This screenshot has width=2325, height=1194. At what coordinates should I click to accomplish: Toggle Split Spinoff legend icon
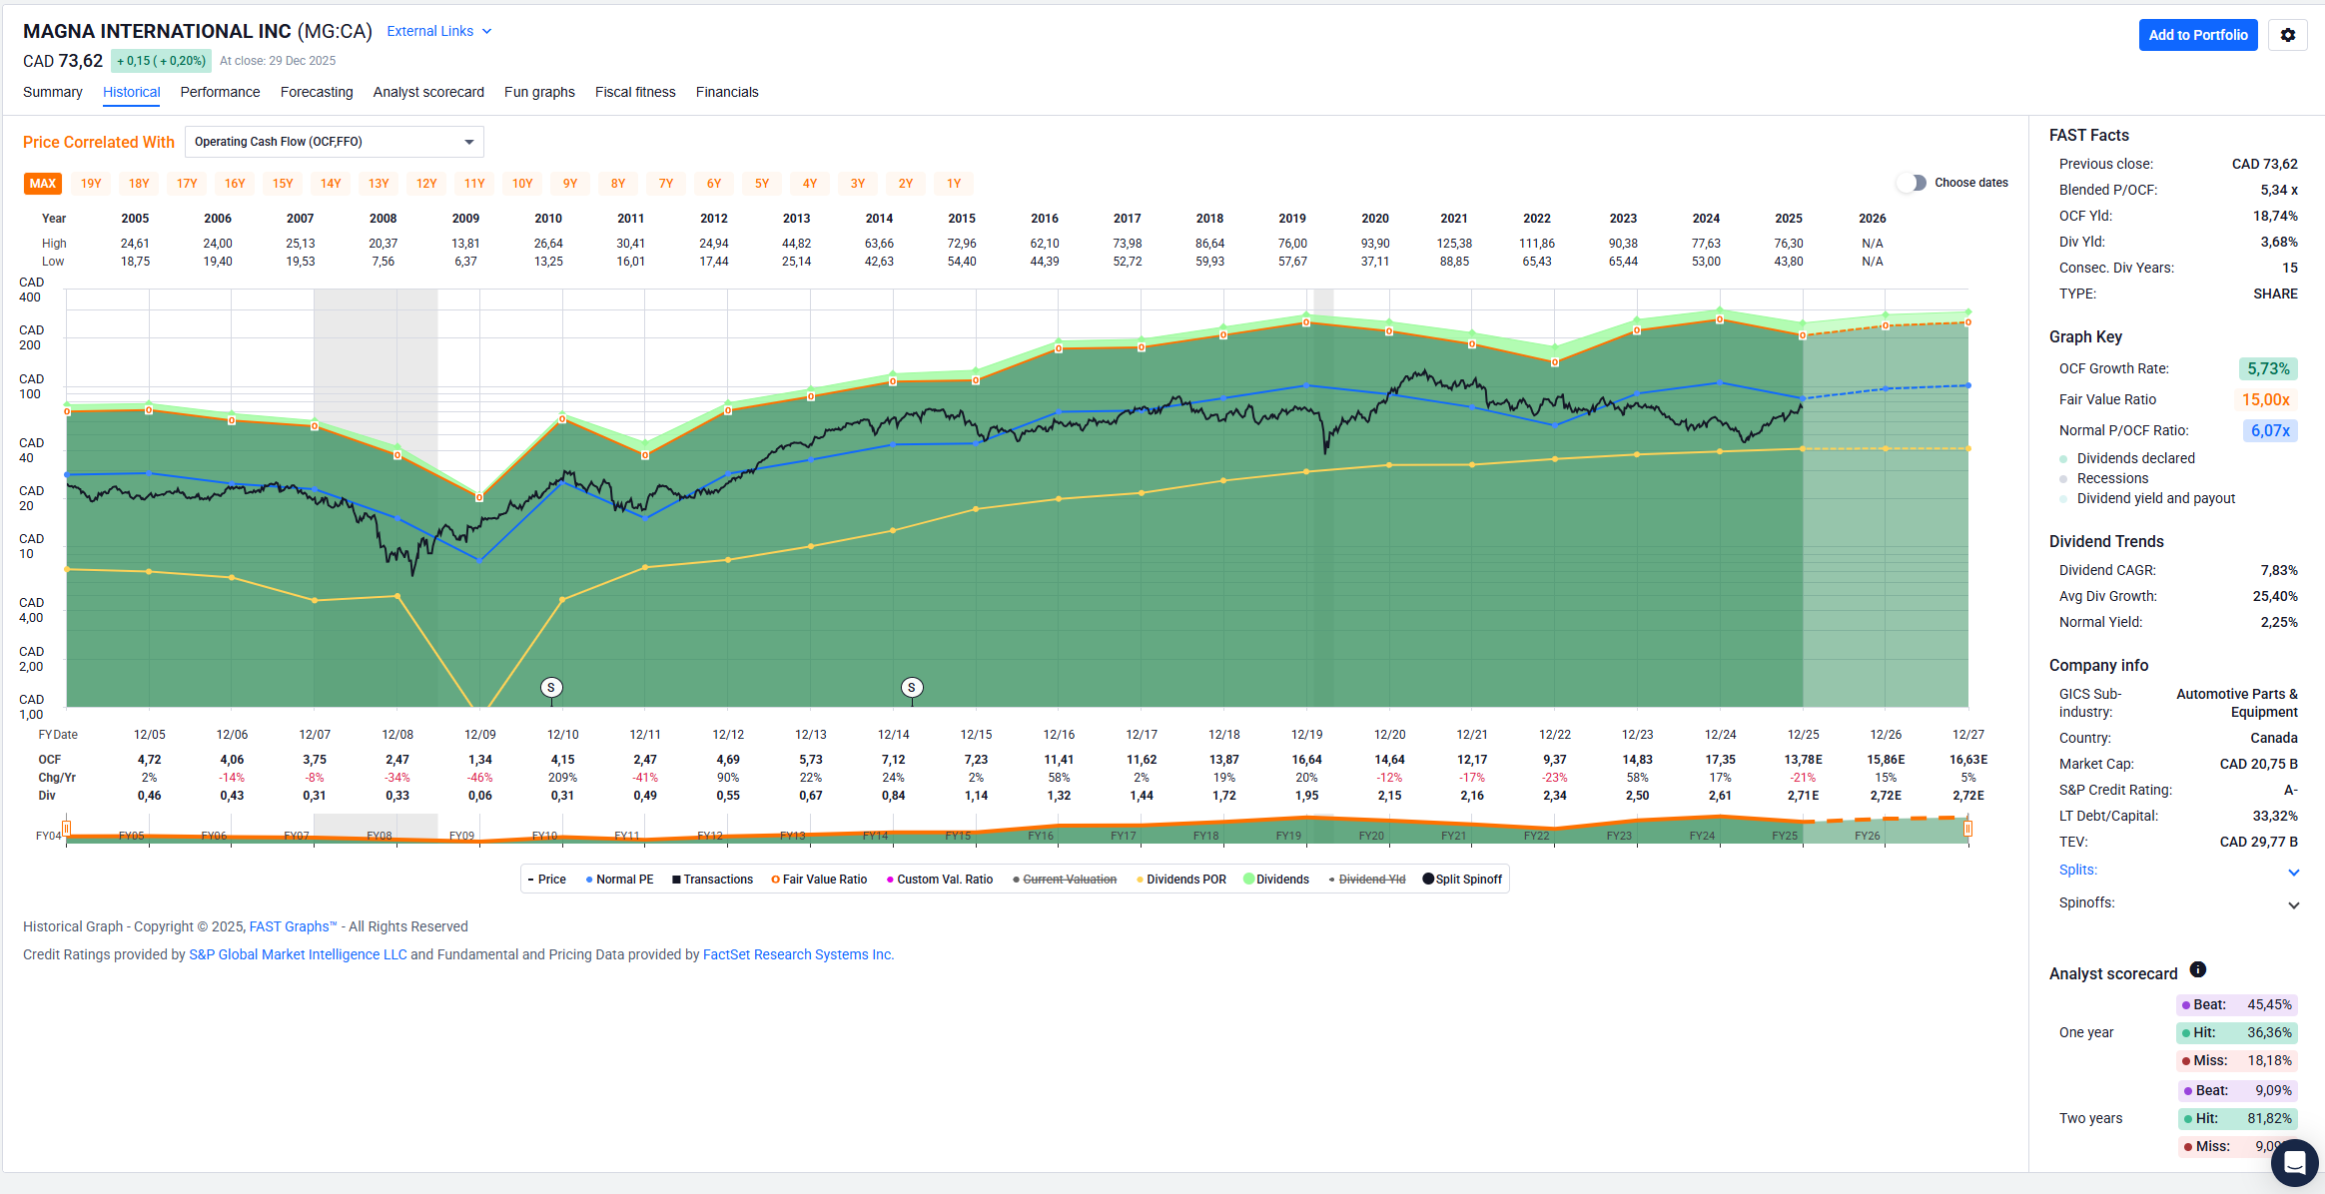[x=1428, y=880]
